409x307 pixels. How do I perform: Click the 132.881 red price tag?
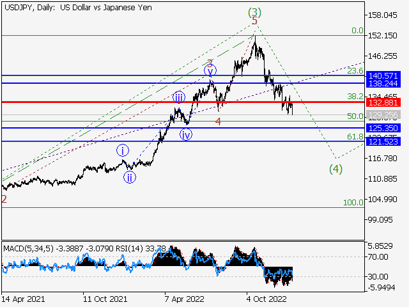click(x=383, y=102)
